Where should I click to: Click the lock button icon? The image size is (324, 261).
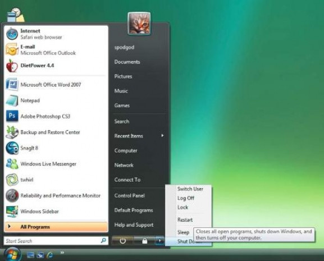tap(144, 241)
